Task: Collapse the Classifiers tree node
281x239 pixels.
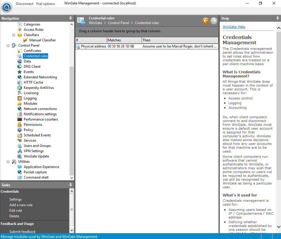Action: [13, 35]
